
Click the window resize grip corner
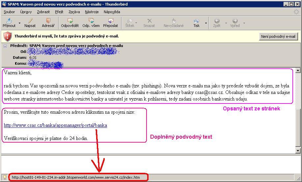tap(298, 178)
